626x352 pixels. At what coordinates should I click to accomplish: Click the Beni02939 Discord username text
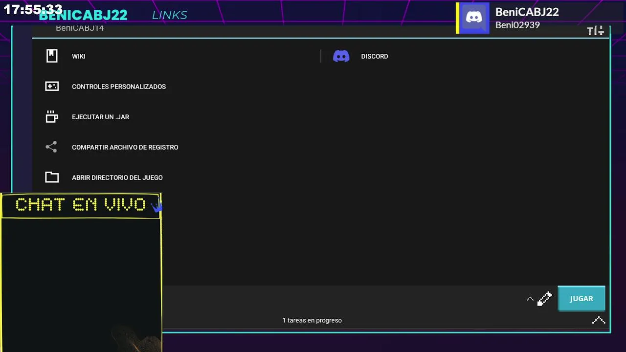click(517, 25)
